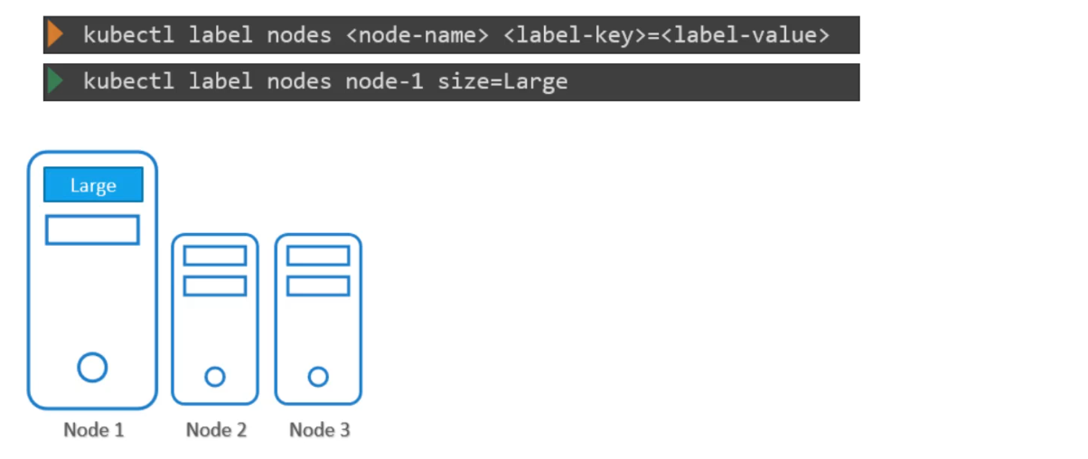The image size is (1088, 459).
Task: Click the second drive slot of Node 2
Action: [215, 286]
